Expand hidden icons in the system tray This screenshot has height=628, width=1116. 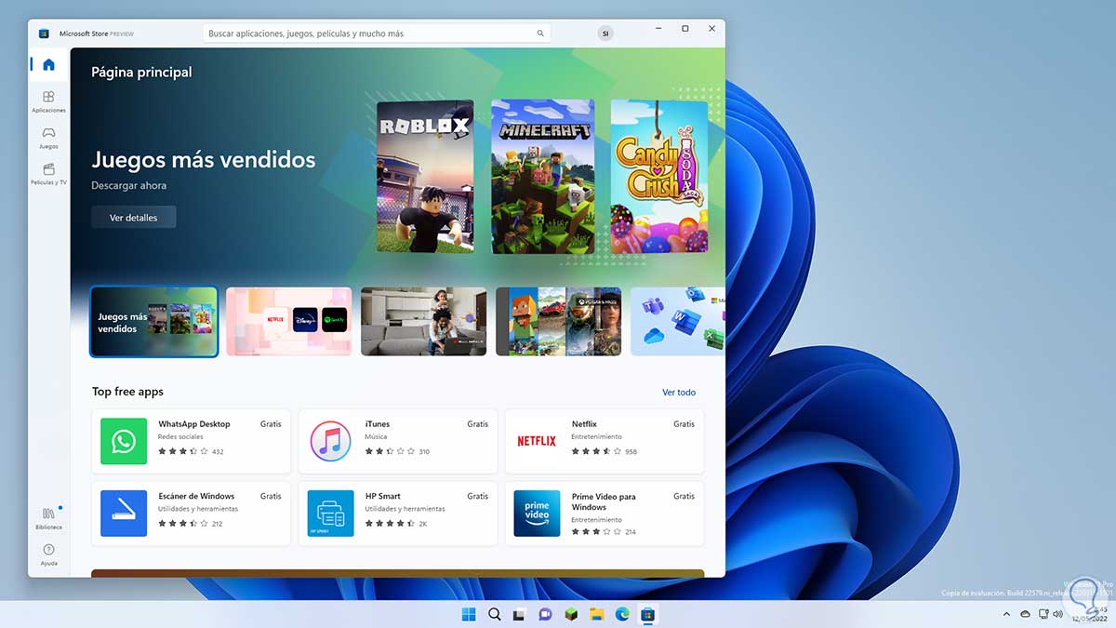(1006, 614)
